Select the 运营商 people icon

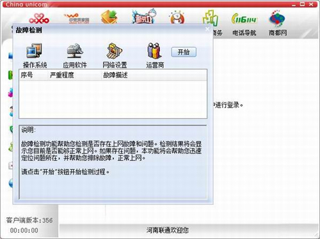(x=154, y=50)
